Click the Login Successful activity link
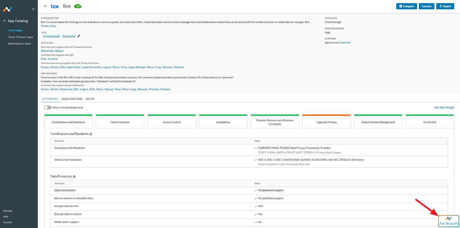The image size is (460, 228). tap(92, 67)
